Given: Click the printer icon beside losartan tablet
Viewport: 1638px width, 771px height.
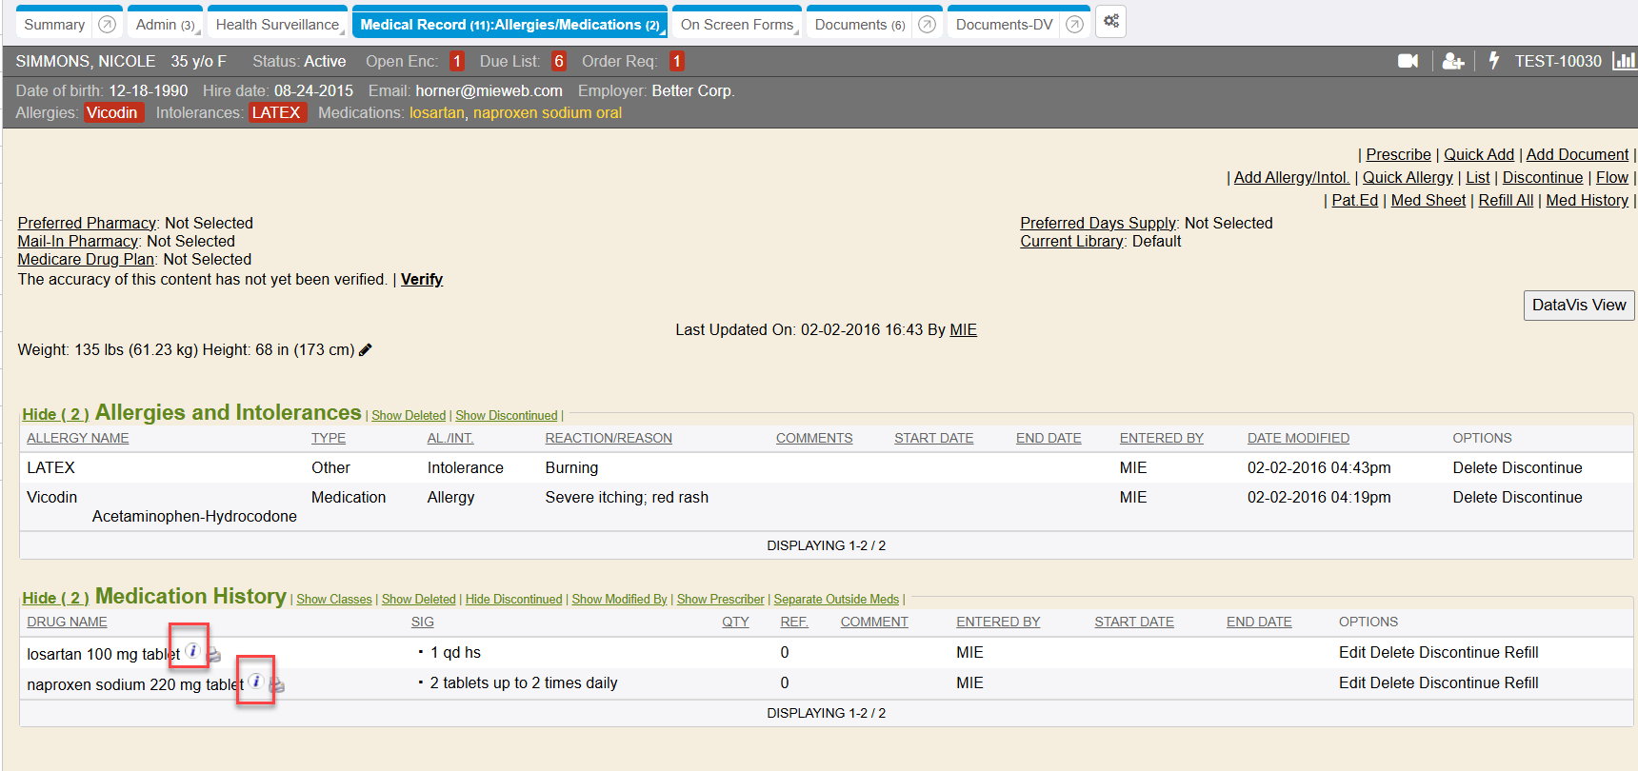Looking at the screenshot, I should pyautogui.click(x=214, y=655).
